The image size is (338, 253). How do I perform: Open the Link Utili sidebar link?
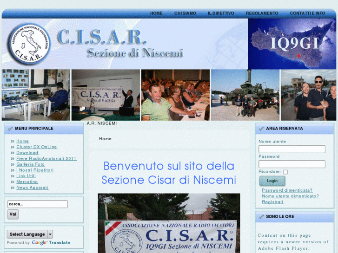click(x=26, y=176)
